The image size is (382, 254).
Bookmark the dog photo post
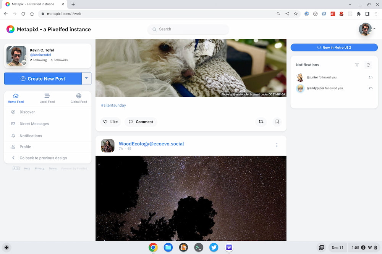coord(277,121)
